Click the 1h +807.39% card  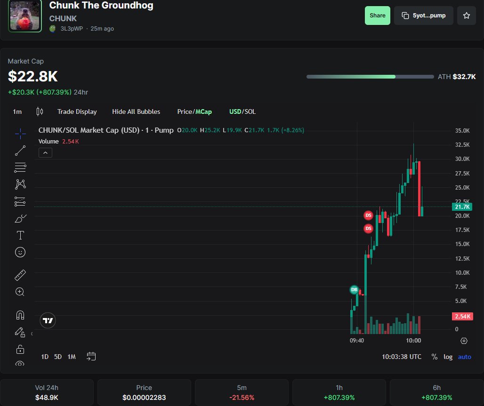tap(339, 392)
